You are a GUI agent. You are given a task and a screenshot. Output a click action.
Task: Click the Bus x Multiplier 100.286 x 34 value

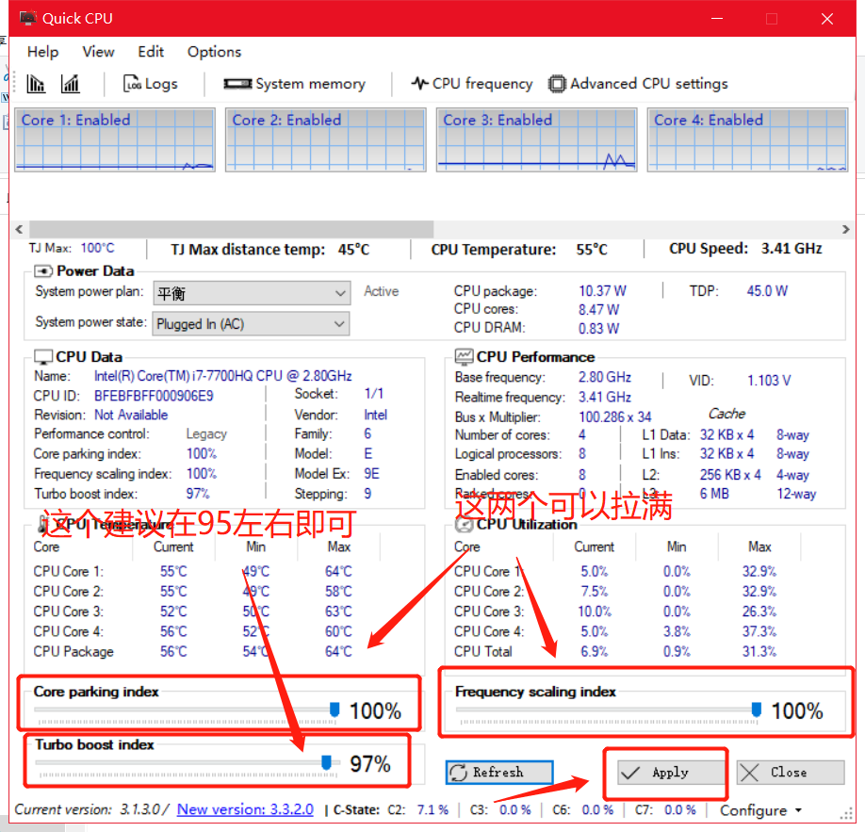614,416
